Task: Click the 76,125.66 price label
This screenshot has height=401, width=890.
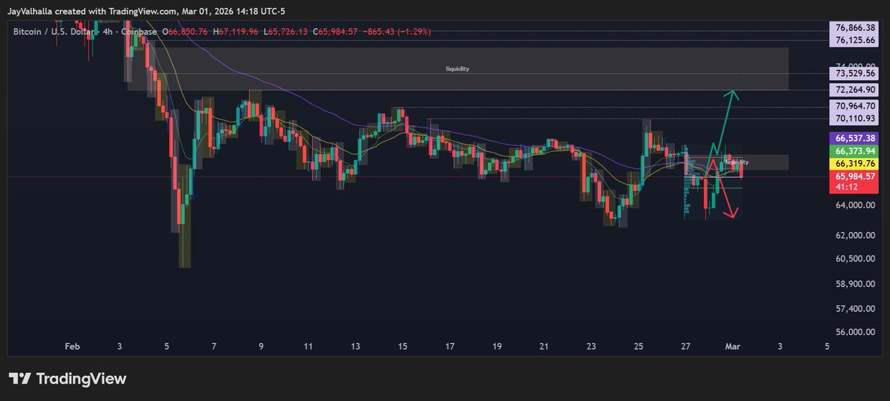Action: pos(855,39)
